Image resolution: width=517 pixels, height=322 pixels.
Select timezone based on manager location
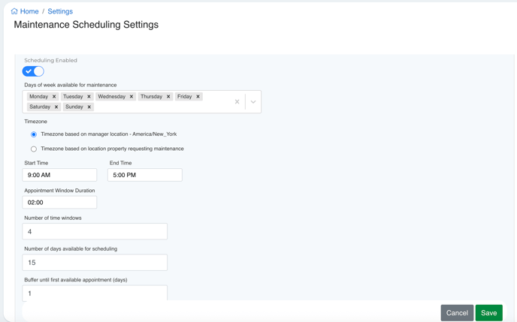34,134
